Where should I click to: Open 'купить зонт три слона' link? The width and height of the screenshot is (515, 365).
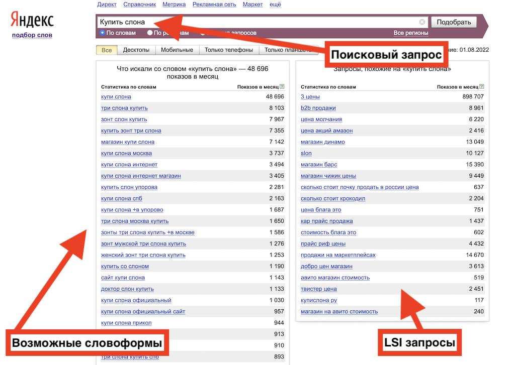point(131,131)
